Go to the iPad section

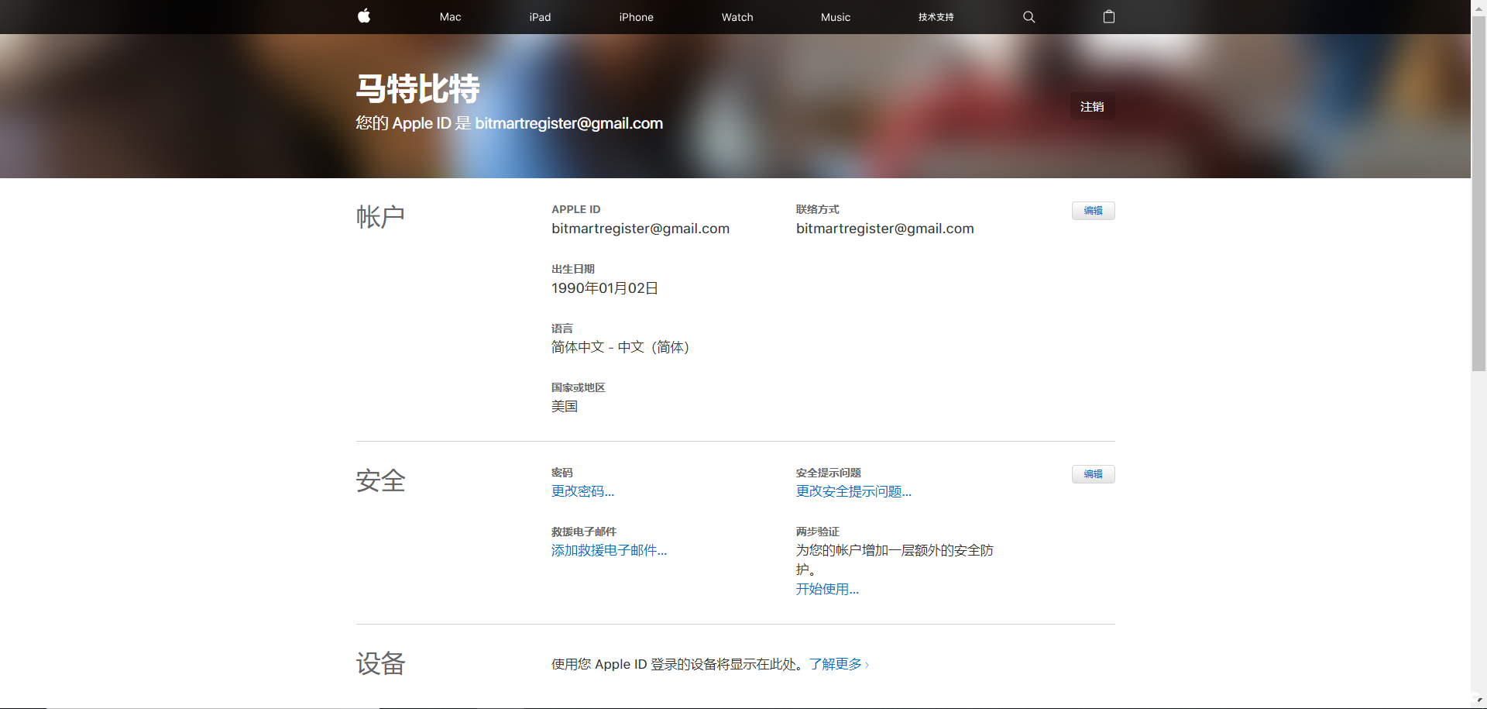540,17
